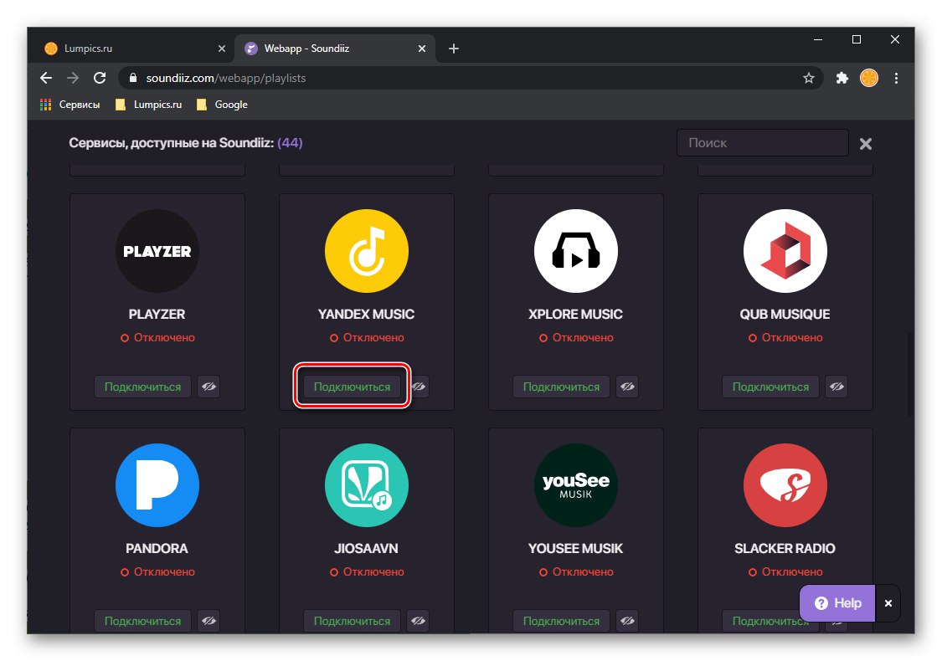Select the Xplore Music headphones logo
Viewport: 942px width, 661px height.
coord(575,250)
